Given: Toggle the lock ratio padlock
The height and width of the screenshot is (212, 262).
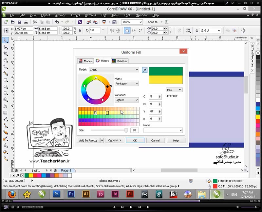Looking at the screenshot, I should (80, 31).
